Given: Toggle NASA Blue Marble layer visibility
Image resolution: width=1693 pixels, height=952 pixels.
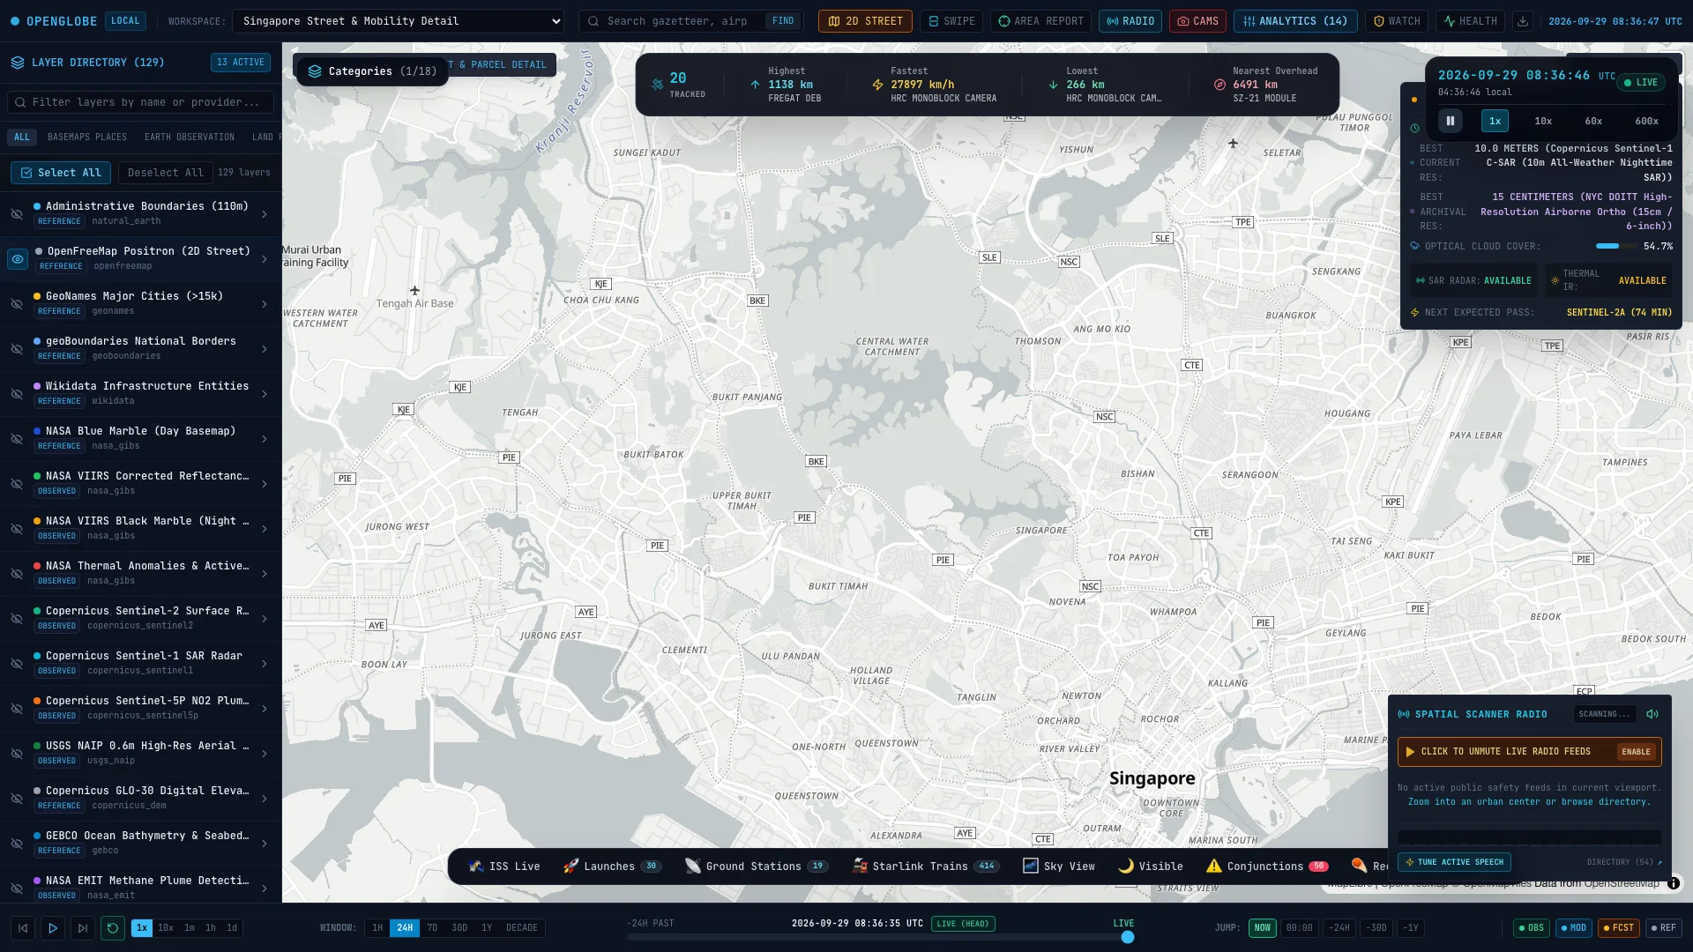Looking at the screenshot, I should pos(17,439).
